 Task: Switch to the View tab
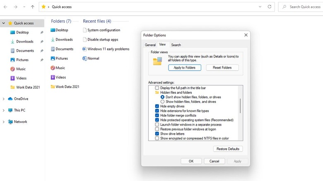point(162,45)
